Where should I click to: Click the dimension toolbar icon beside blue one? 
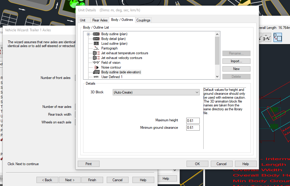coord(267,38)
